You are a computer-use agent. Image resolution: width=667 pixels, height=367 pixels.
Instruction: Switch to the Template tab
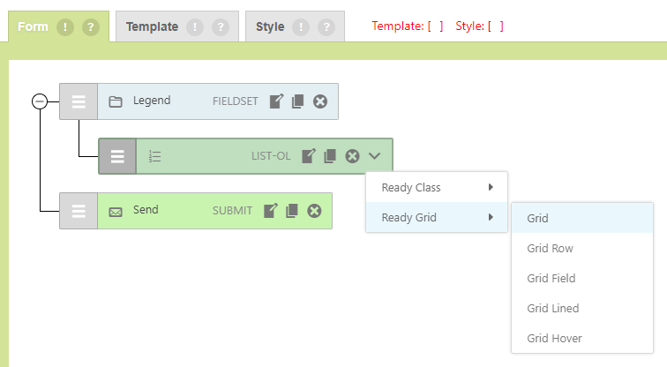point(152,27)
